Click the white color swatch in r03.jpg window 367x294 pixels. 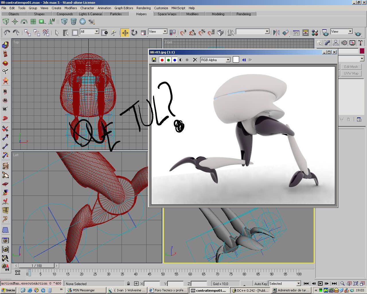[x=236, y=60]
